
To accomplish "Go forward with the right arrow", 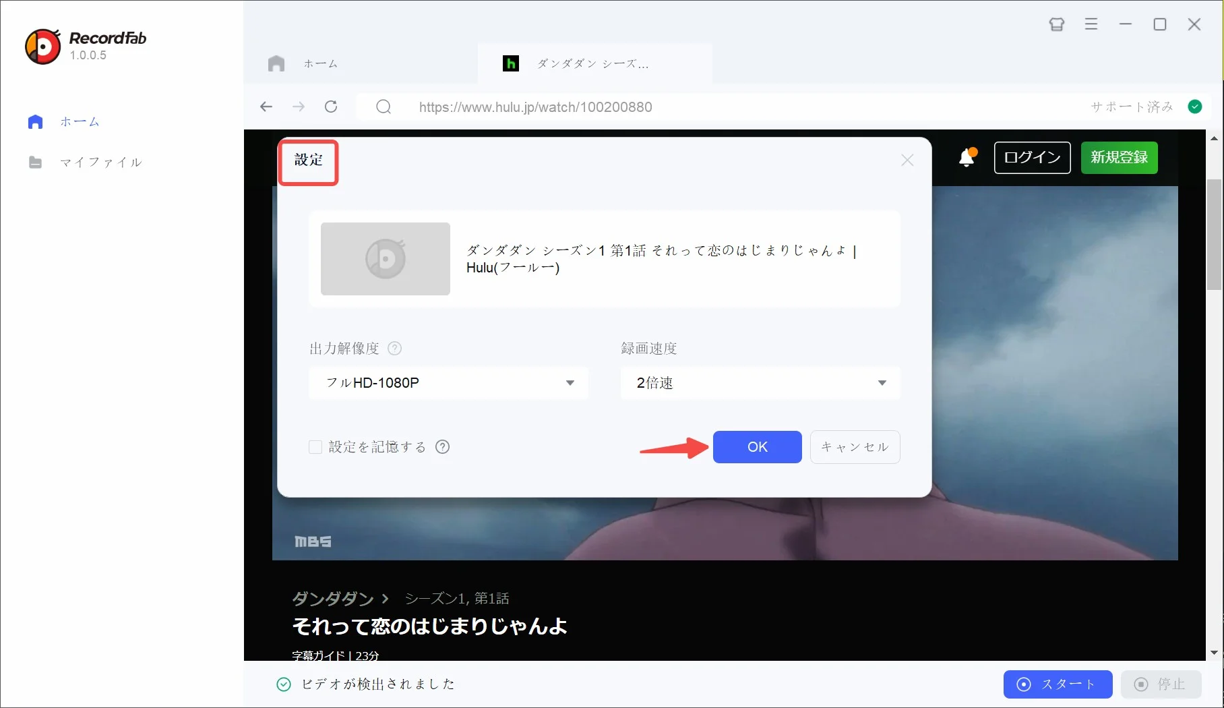I will (299, 107).
